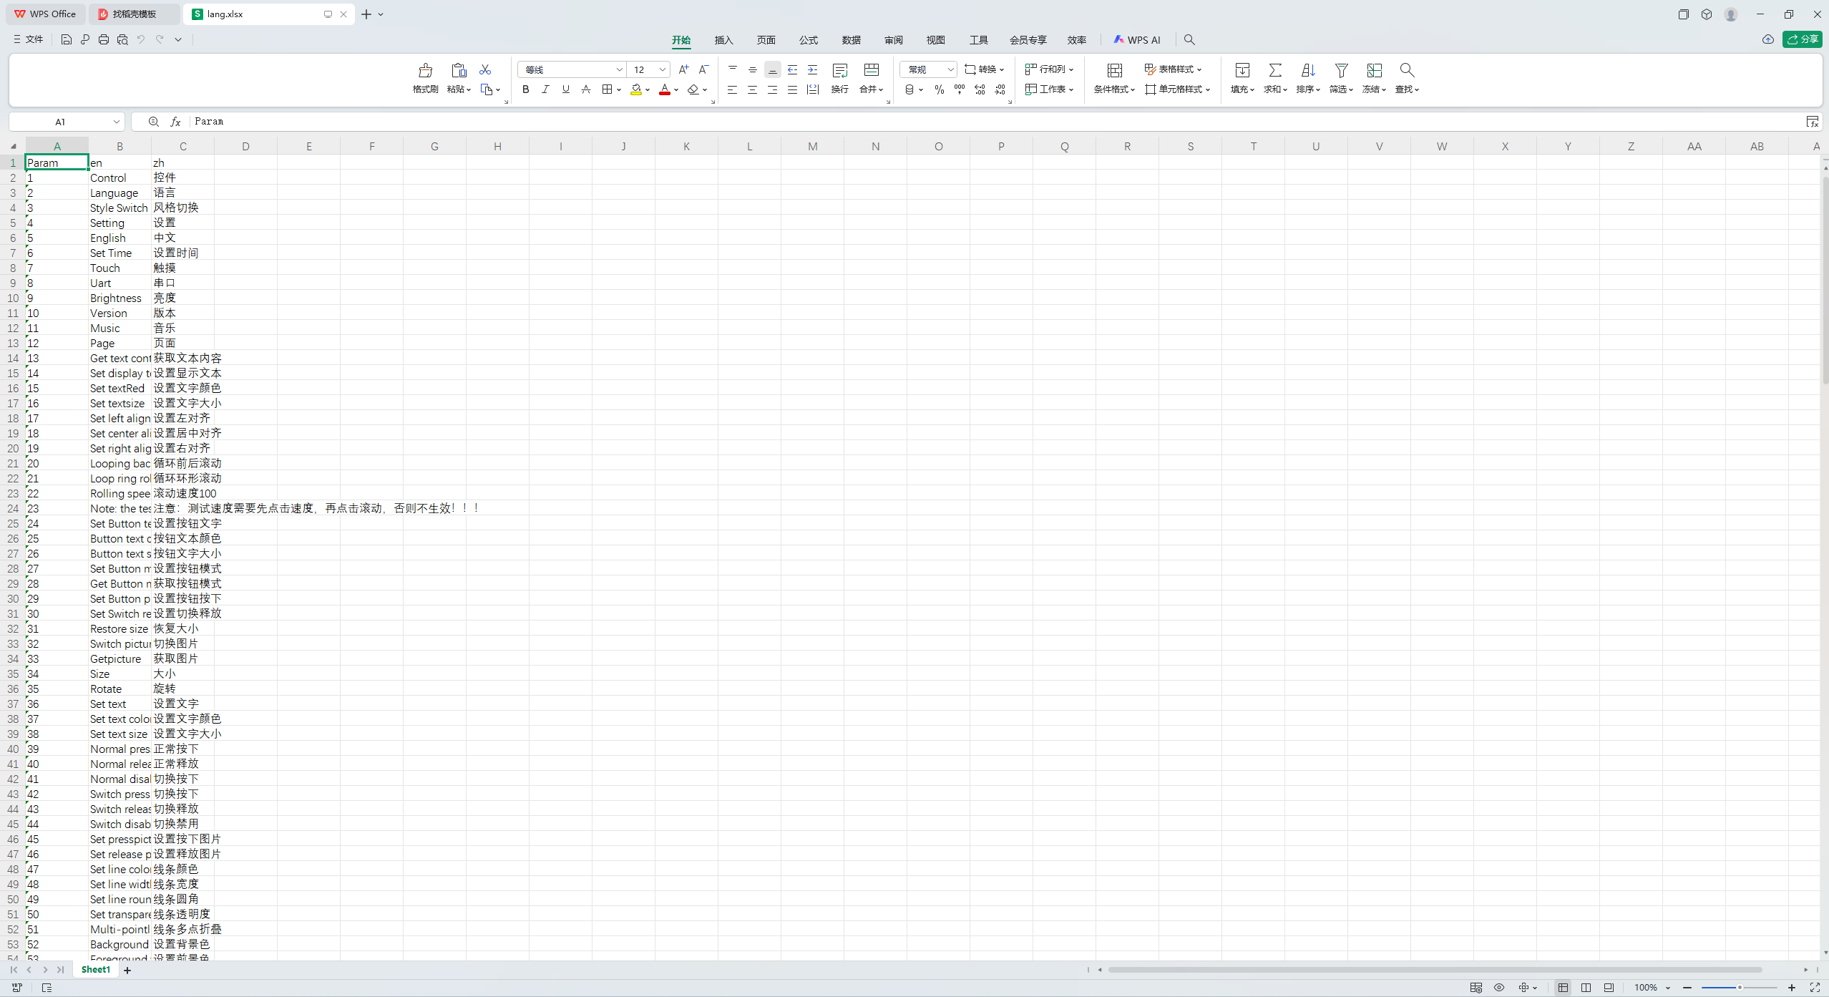
Task: Click the Print icon in quick toolbar
Action: 104,39
